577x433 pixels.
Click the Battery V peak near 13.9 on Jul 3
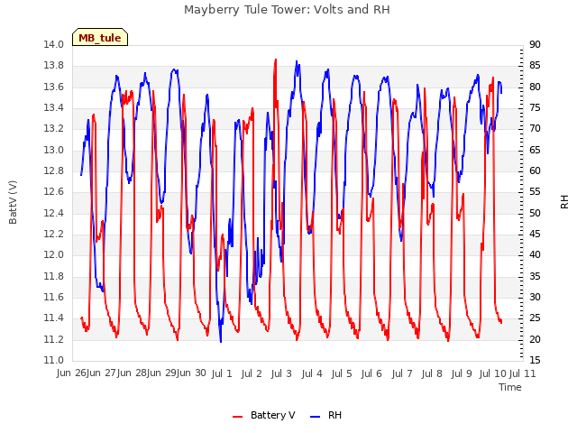tap(275, 60)
